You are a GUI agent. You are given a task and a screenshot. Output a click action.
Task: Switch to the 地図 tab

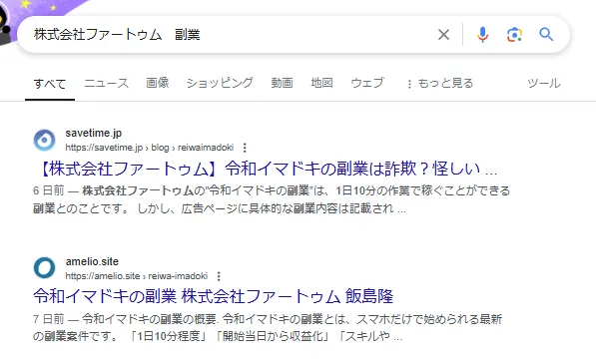click(x=321, y=83)
